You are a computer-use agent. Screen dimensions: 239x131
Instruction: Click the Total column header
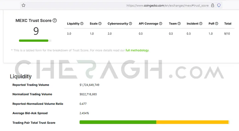228,24
